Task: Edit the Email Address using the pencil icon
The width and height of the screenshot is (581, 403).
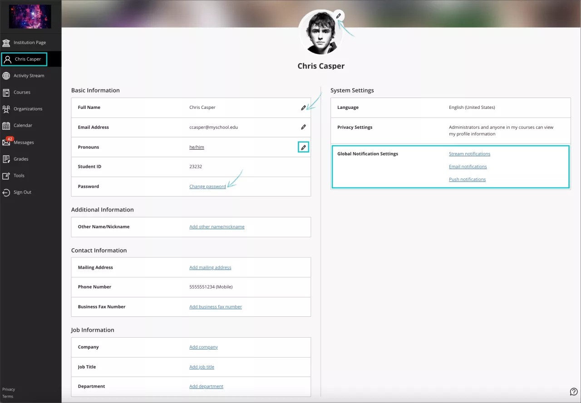Action: [303, 127]
